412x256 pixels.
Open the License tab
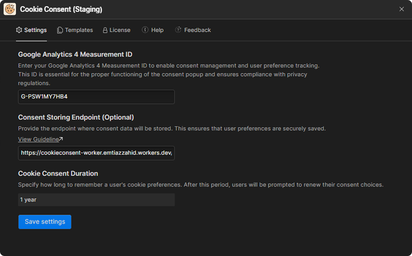117,30
